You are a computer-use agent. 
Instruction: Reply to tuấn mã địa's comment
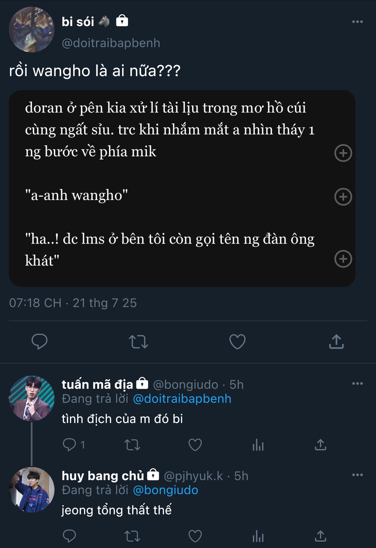coord(69,445)
